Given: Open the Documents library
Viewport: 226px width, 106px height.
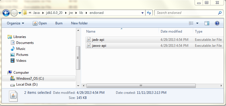Looking at the screenshot, I should tap(25, 43).
